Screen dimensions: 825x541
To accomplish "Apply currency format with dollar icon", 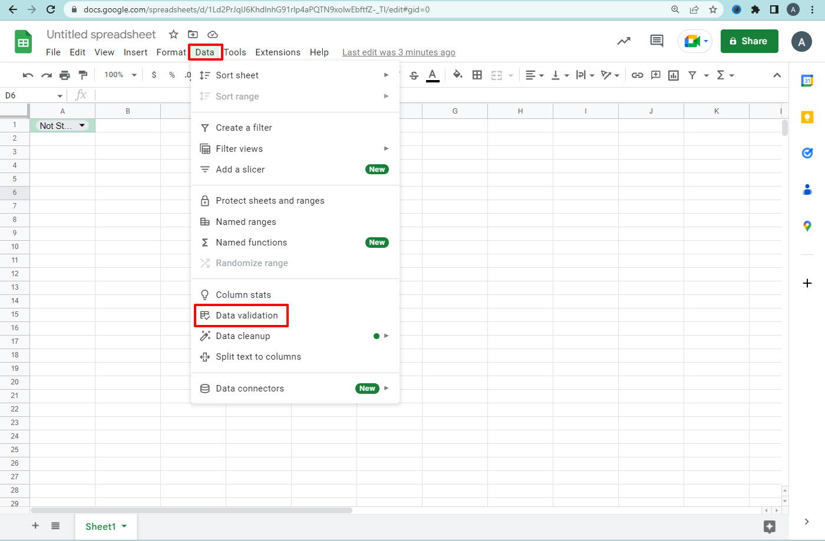I will pos(154,75).
